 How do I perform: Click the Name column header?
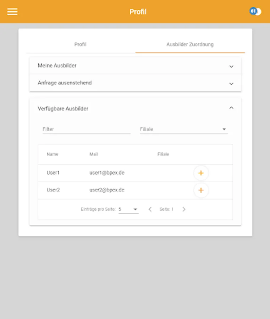(x=52, y=154)
